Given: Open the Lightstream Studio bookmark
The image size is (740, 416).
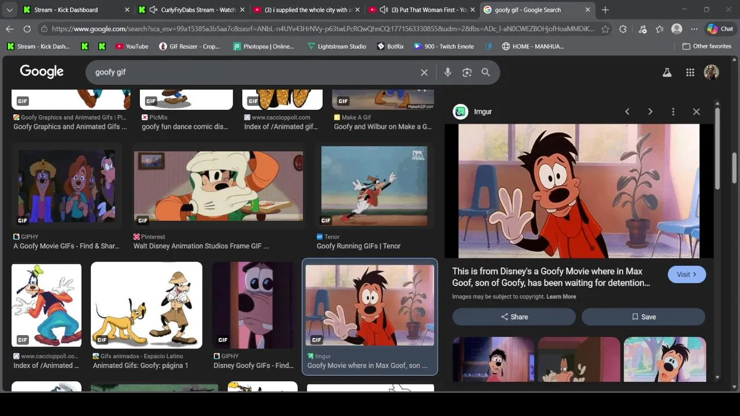Looking at the screenshot, I should pos(336,46).
